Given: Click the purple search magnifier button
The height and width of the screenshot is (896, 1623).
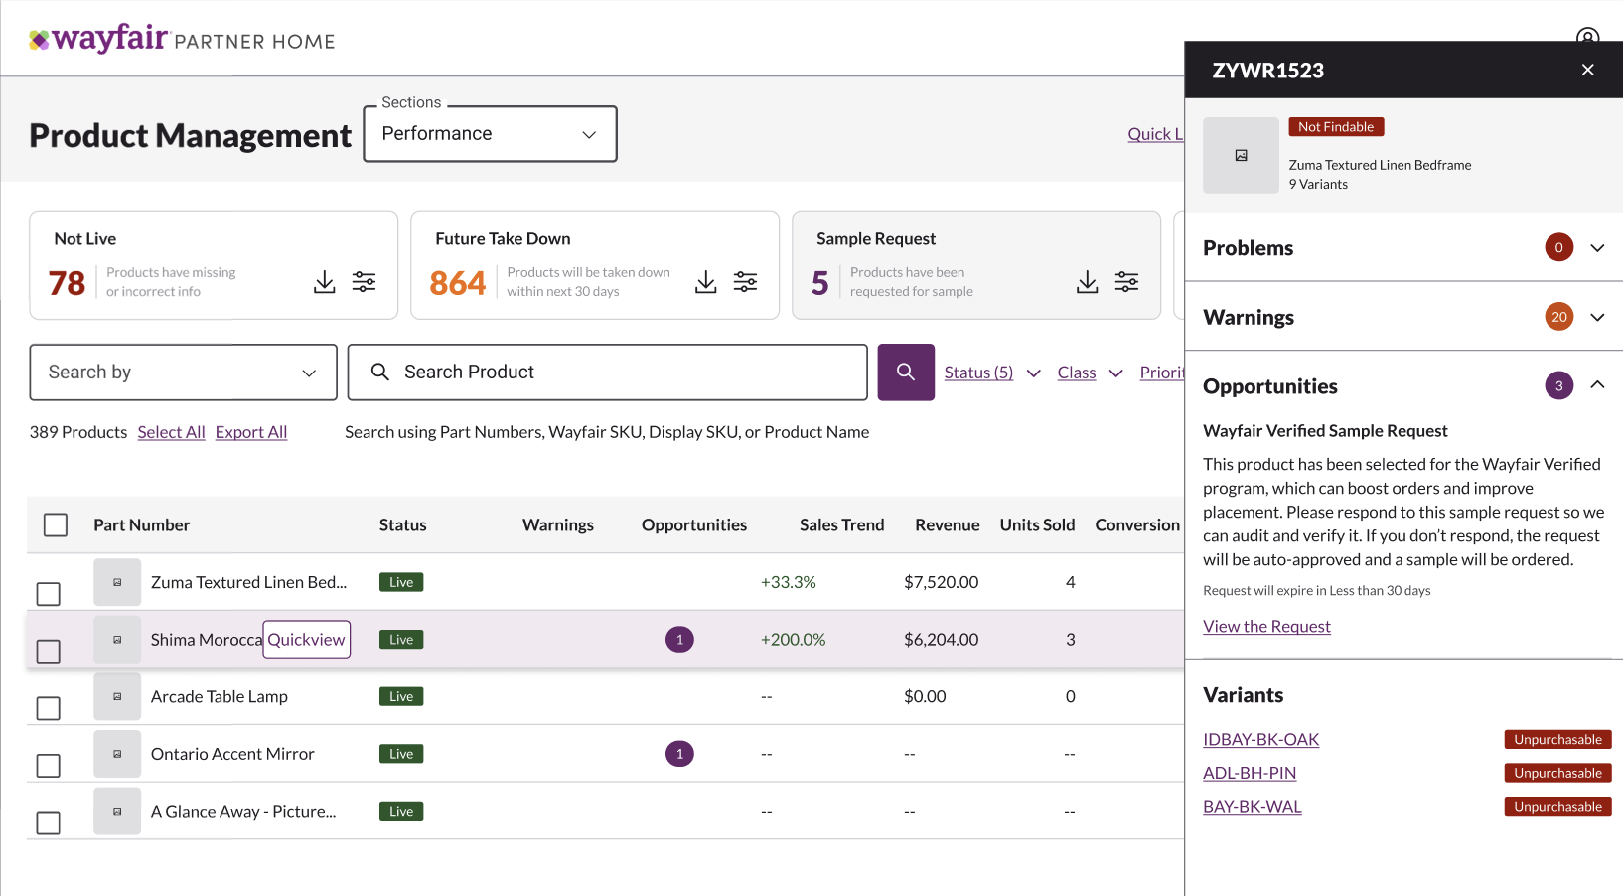Looking at the screenshot, I should (905, 373).
